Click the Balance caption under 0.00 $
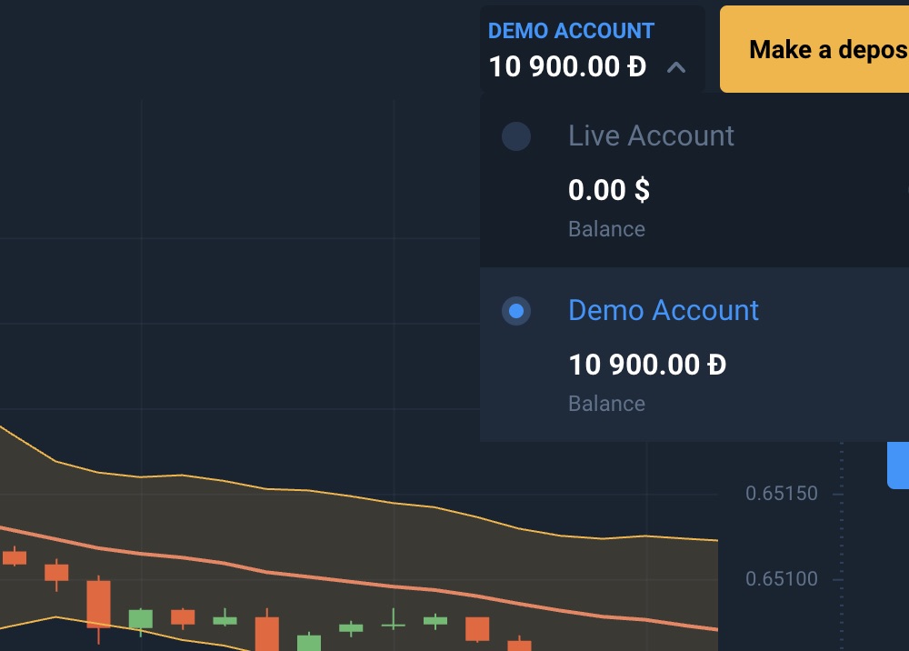 [606, 229]
